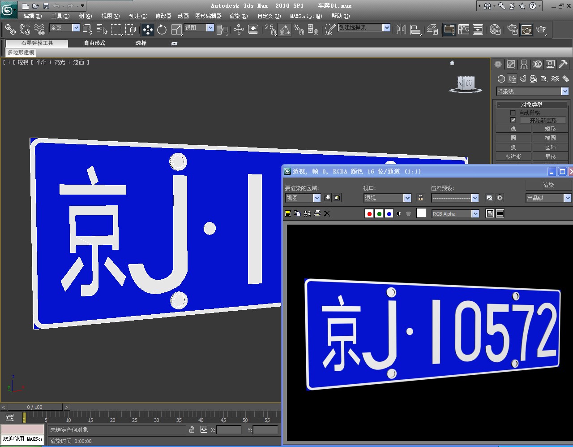The height and width of the screenshot is (447, 573).
Task: Enable the 自动栅格 checkbox
Action: coord(513,113)
